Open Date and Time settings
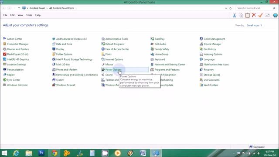Viewport: 279px width, 157px height. coord(62,44)
